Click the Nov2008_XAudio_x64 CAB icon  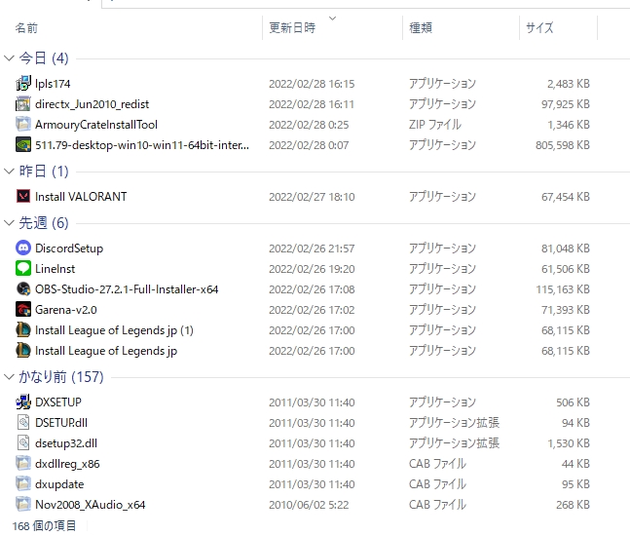click(x=23, y=505)
